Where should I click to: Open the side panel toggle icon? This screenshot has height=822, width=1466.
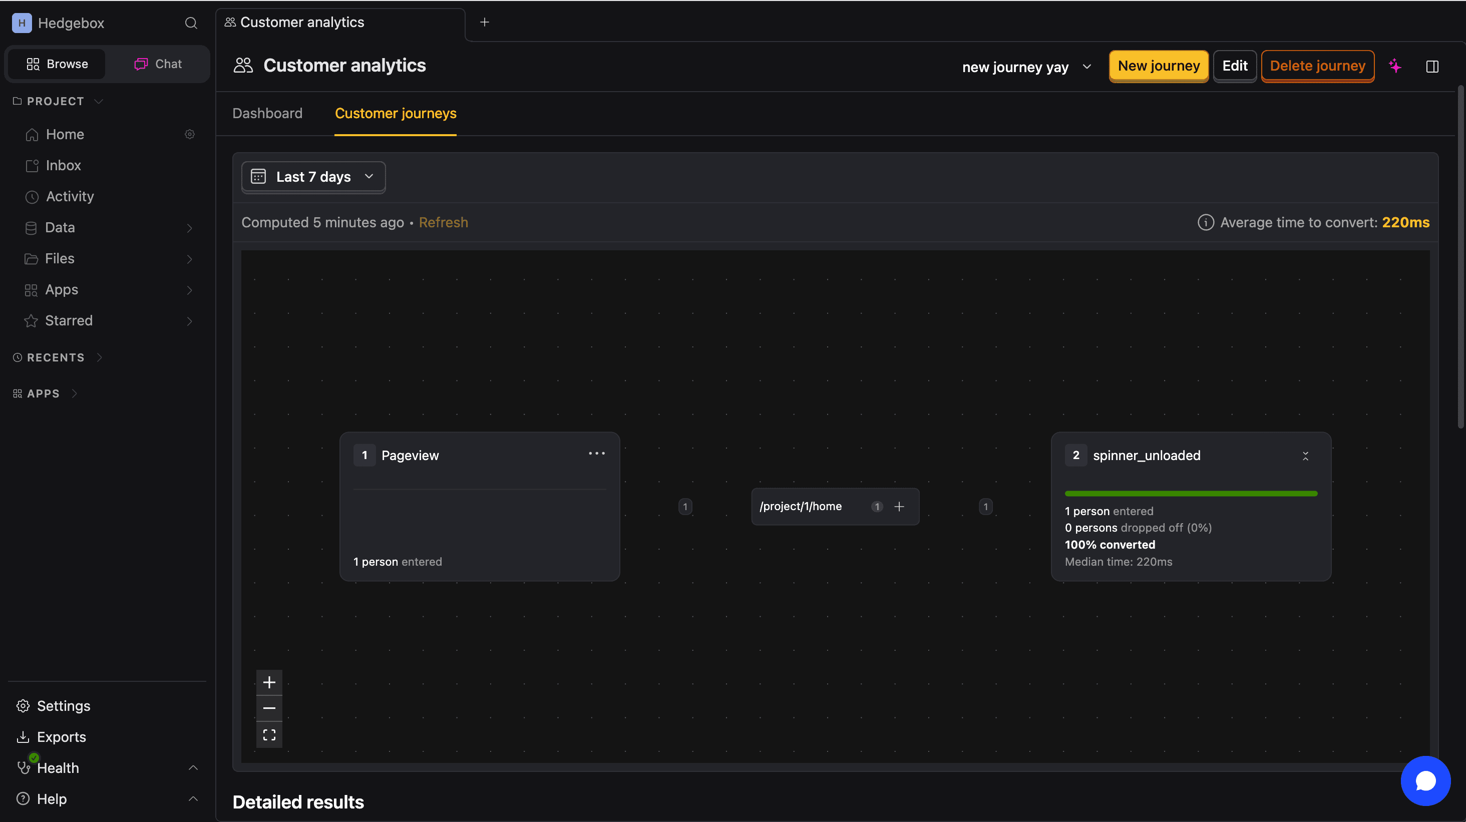pos(1432,66)
